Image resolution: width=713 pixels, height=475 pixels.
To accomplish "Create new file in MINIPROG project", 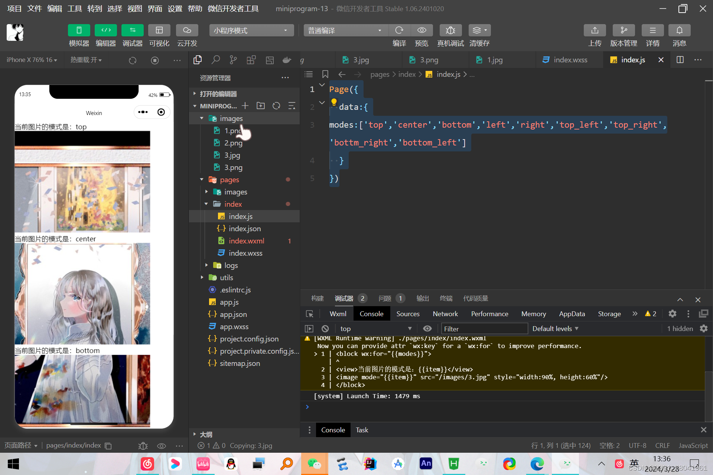I will 245,106.
